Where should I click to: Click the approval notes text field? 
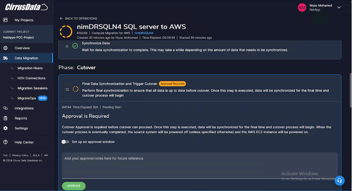click(x=200, y=166)
